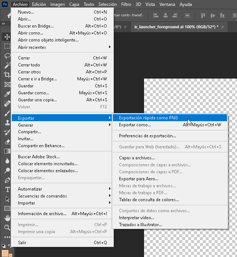
Task: Choose Exportación rápida como PNG
Action: point(170,118)
